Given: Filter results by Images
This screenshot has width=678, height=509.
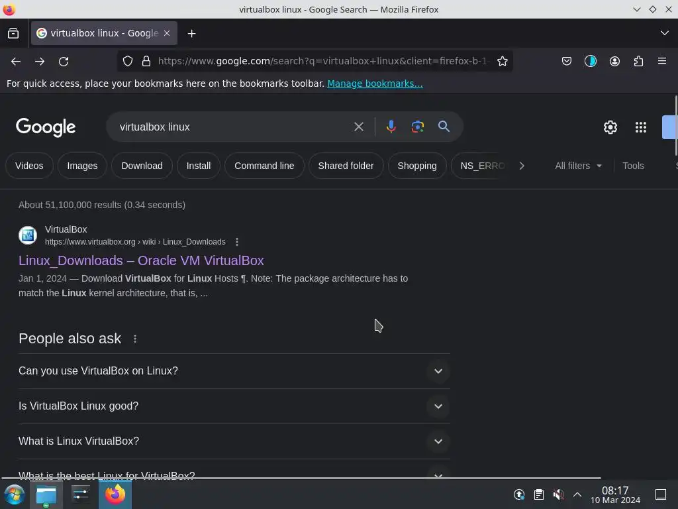Looking at the screenshot, I should pos(82,166).
